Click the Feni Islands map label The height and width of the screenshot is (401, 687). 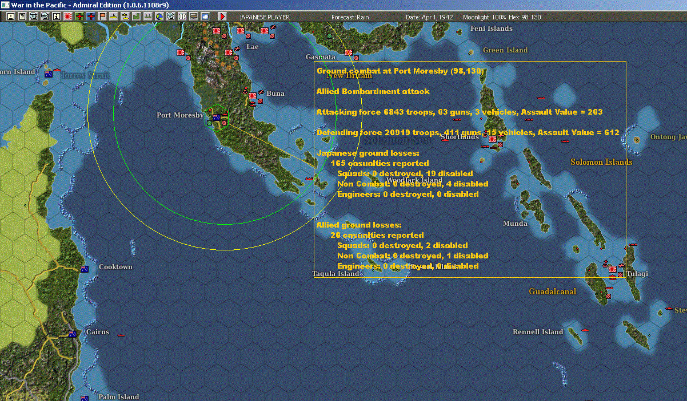tap(492, 29)
